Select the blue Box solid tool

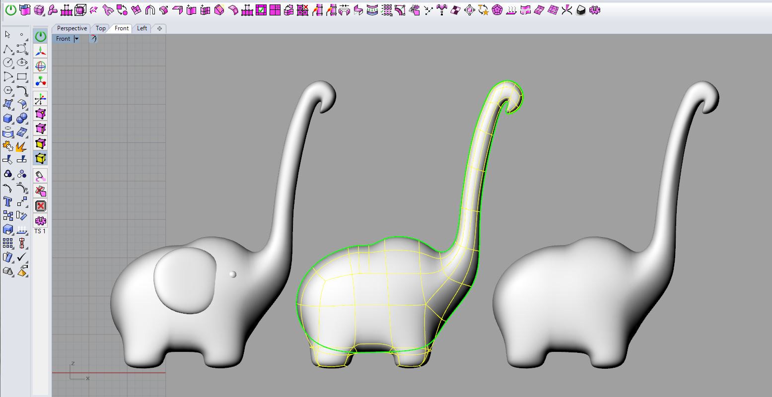pos(7,118)
